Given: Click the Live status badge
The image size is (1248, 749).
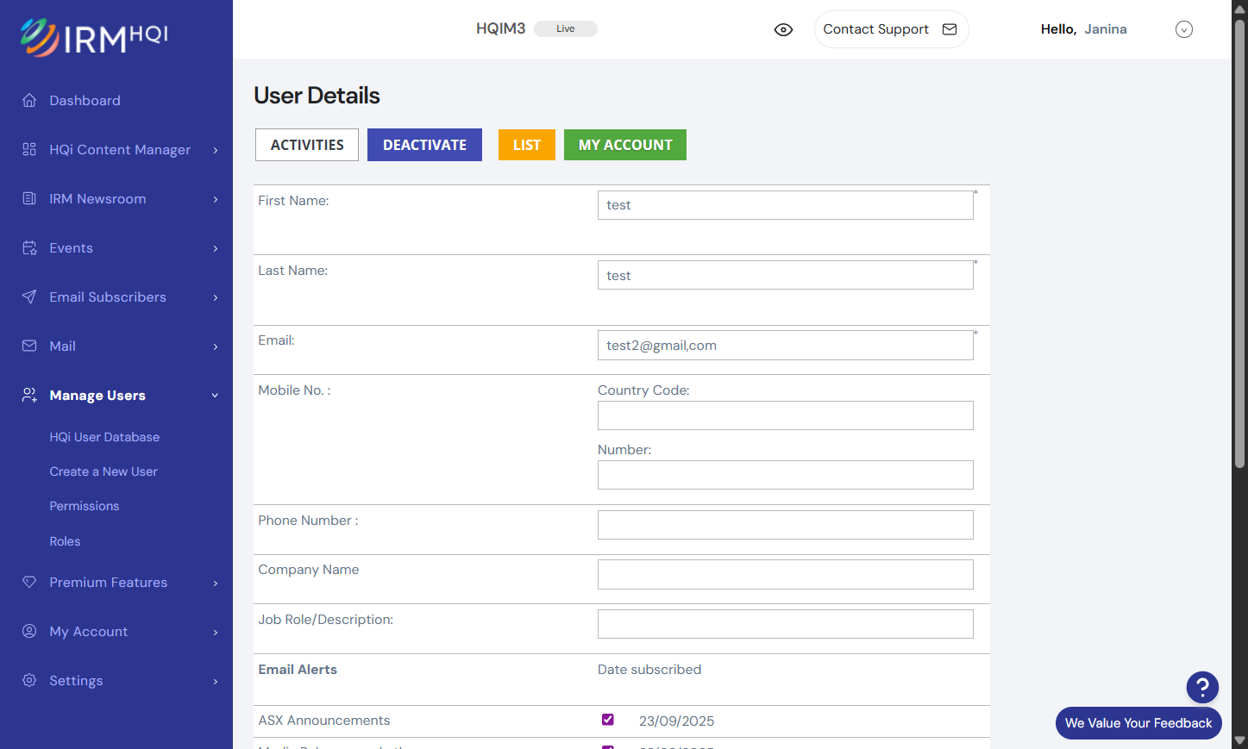Looking at the screenshot, I should tap(566, 28).
